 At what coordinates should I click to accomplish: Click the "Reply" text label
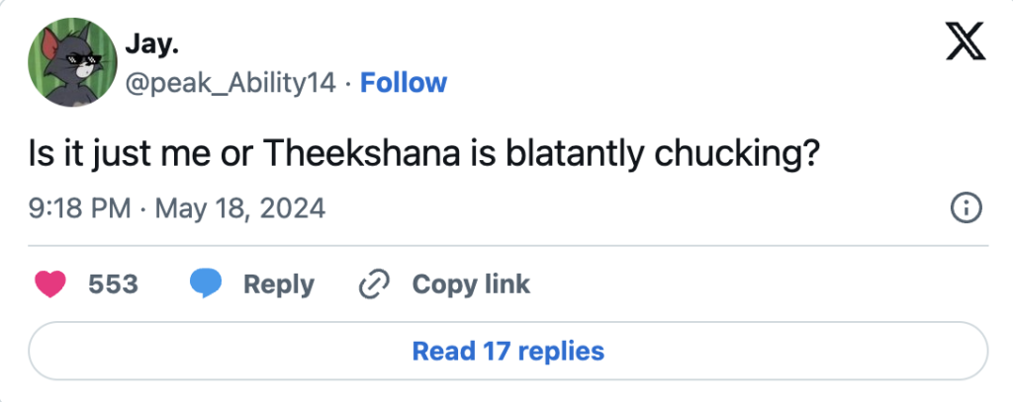point(278,284)
